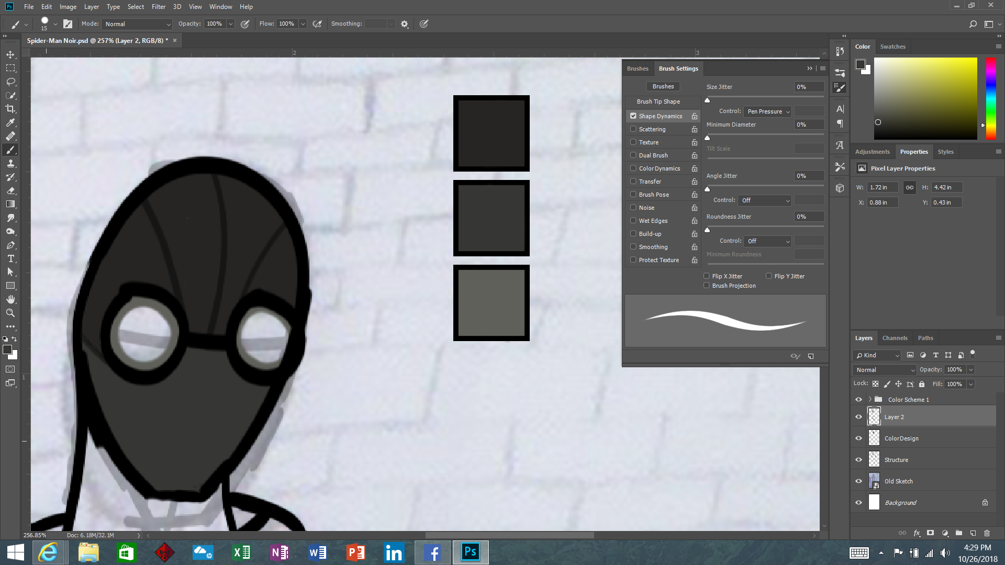Viewport: 1005px width, 565px height.
Task: Select the Clone Stamp tool
Action: 10,164
